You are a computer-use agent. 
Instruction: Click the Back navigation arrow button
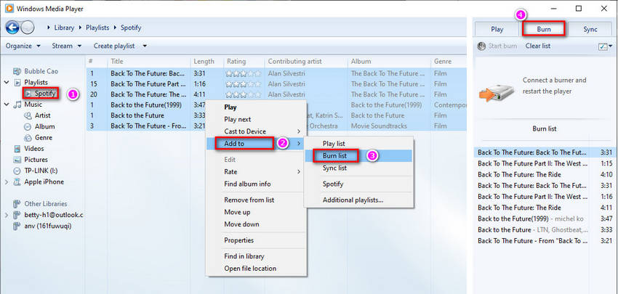tap(12, 28)
